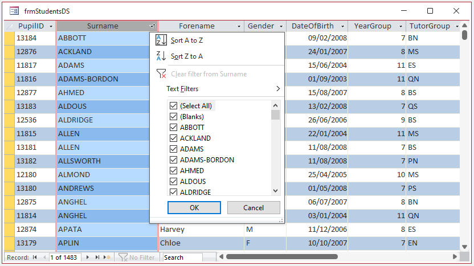Click OK in filter popup
The height and width of the screenshot is (266, 474).
coord(194,208)
